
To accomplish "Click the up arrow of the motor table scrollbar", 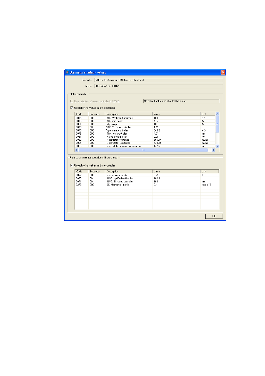I will click(x=217, y=114).
